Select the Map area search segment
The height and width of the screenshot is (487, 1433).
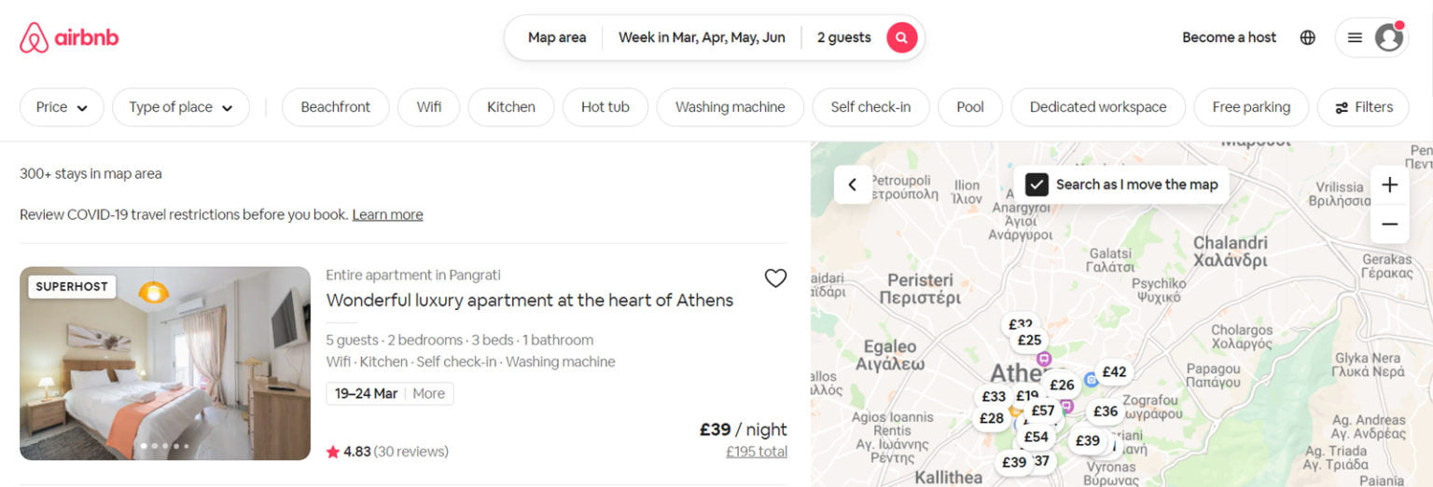click(x=557, y=37)
